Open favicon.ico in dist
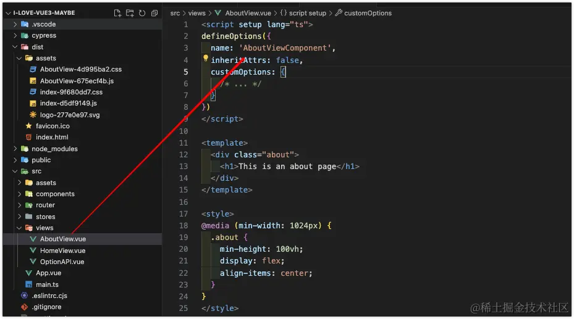 point(53,126)
